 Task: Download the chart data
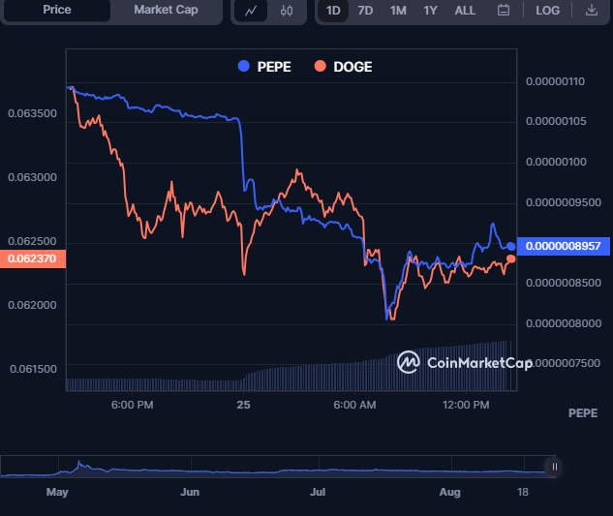pyautogui.click(x=592, y=10)
